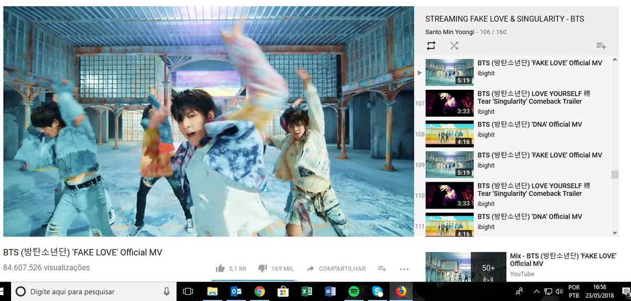
Task: Open the POR PTB language selector
Action: [574, 292]
